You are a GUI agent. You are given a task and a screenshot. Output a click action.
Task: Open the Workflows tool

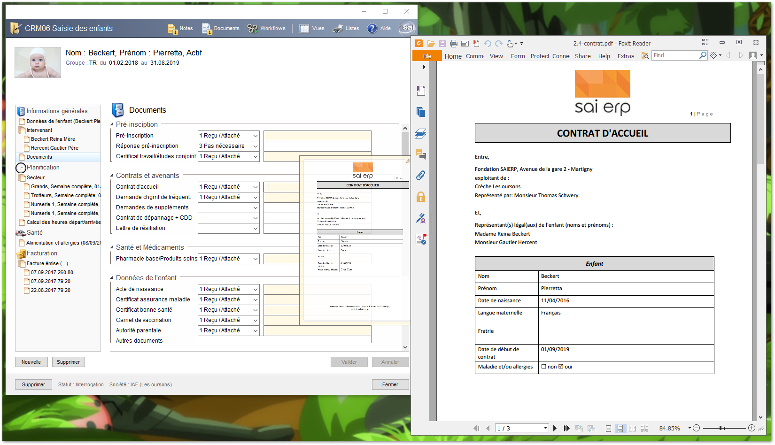(253, 29)
